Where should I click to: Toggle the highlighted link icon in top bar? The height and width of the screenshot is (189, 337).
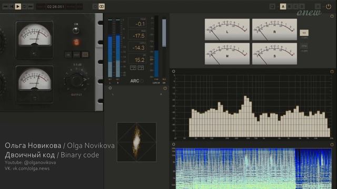click(x=102, y=7)
